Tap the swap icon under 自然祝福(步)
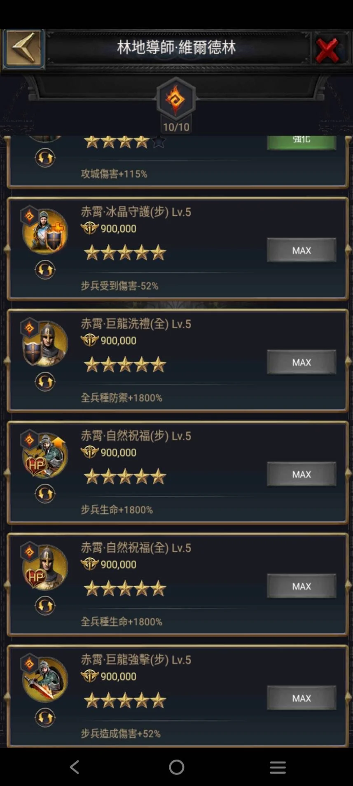353x786 pixels. [45, 494]
